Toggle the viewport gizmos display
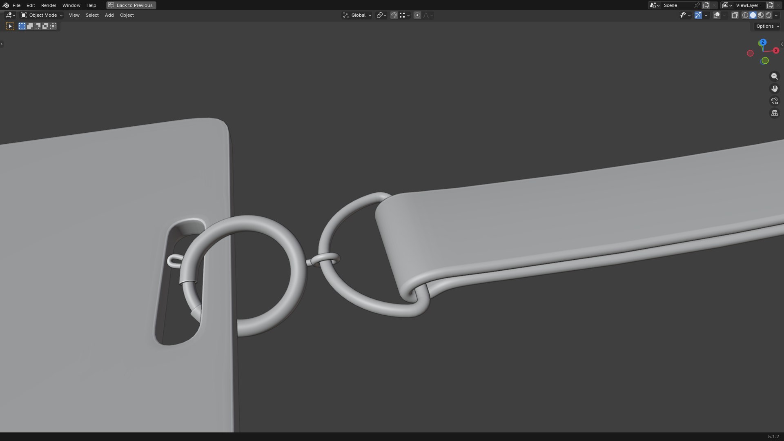Viewport: 784px width, 441px height. [698, 15]
